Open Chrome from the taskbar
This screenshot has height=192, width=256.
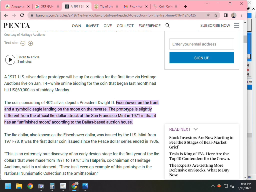click(x=30, y=186)
